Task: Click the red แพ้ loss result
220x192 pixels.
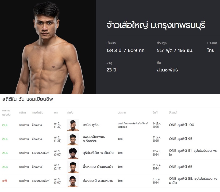Action: pos(5,181)
